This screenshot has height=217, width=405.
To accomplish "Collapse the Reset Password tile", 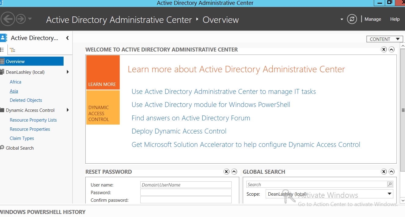I will (x=234, y=172).
